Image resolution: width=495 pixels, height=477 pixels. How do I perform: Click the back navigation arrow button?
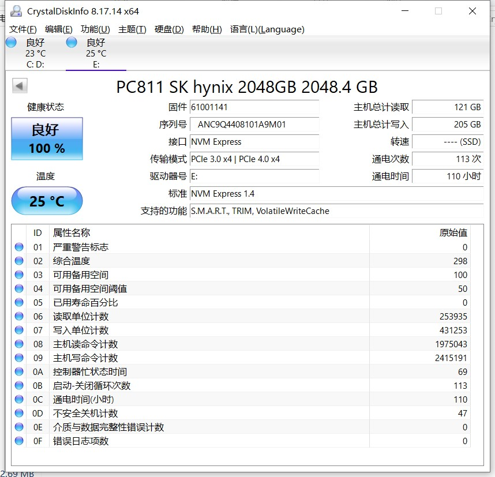[19, 85]
